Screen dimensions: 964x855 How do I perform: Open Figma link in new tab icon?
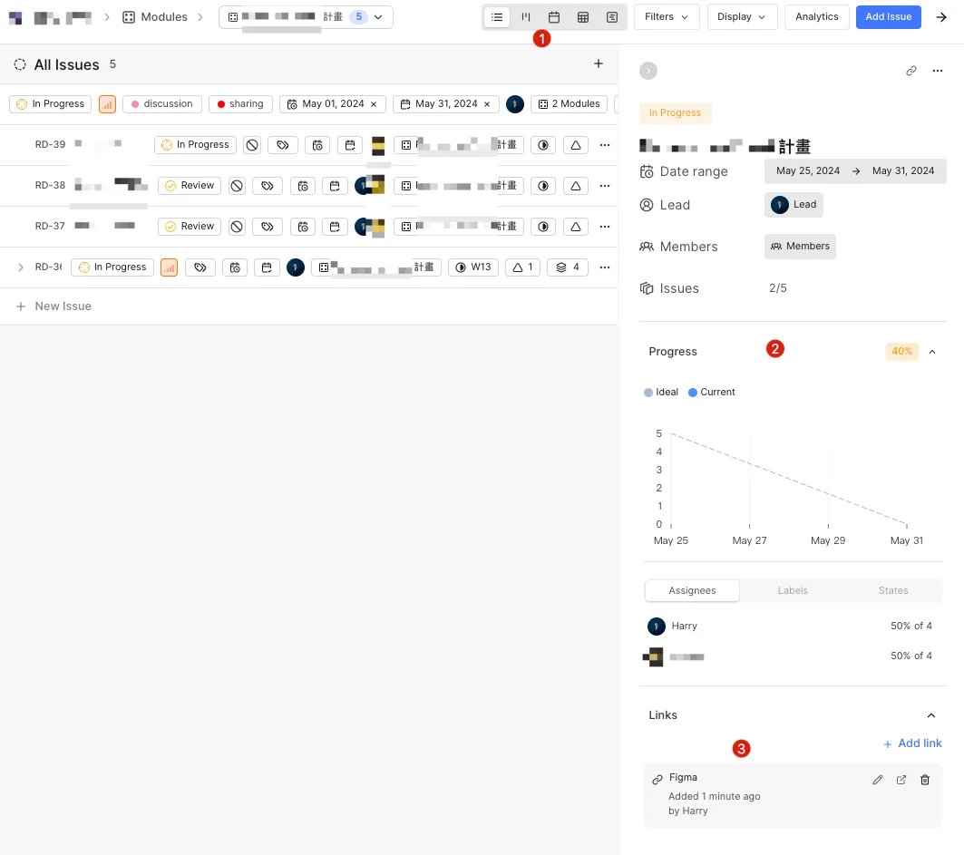click(x=901, y=780)
